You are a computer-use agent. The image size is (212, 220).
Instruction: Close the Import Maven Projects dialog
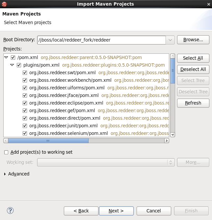[208, 4]
